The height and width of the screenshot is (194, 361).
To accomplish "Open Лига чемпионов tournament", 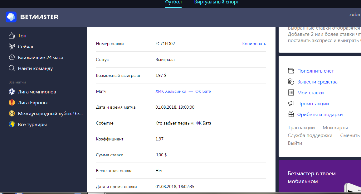I will coord(37,92).
